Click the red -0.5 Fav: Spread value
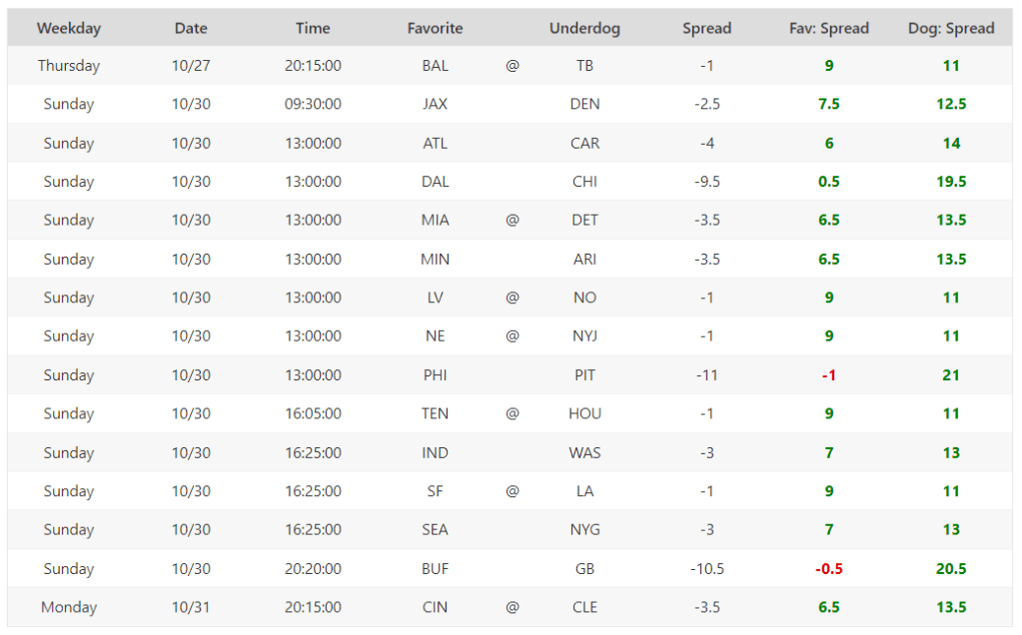 (x=828, y=569)
